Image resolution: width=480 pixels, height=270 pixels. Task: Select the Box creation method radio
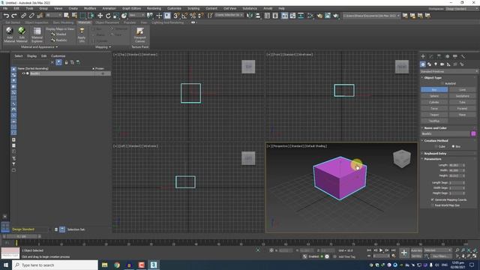453,147
